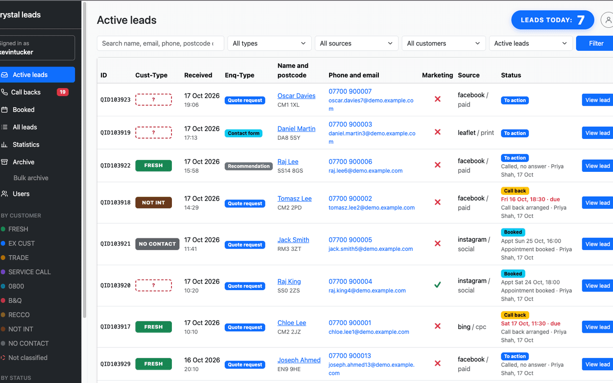Click the Statistics bar chart icon
Image resolution: width=613 pixels, height=383 pixels.
pyautogui.click(x=4, y=145)
